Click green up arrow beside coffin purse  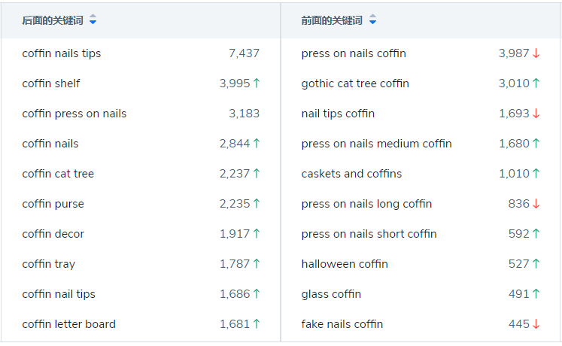[x=257, y=204]
